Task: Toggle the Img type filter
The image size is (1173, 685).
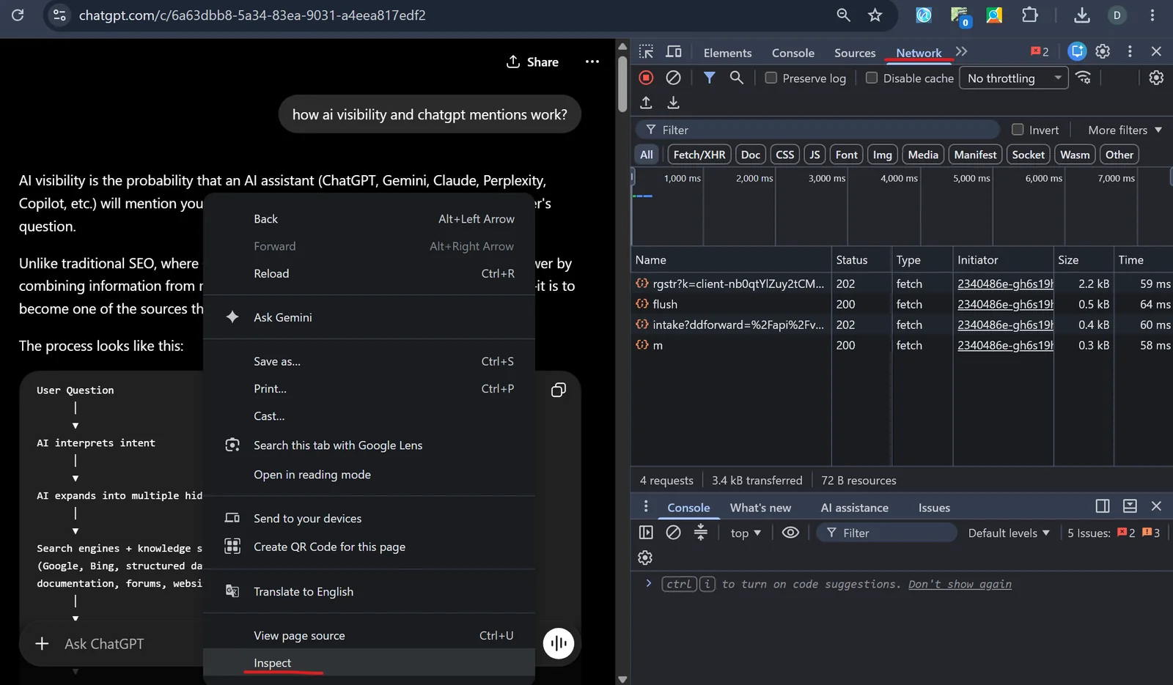Action: (883, 155)
